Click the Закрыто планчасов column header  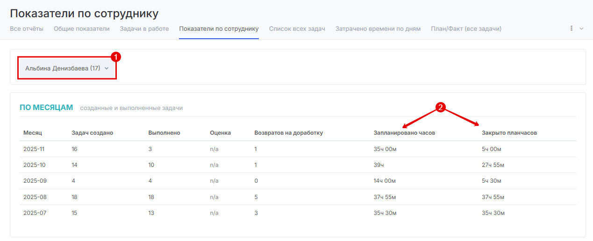pos(509,133)
